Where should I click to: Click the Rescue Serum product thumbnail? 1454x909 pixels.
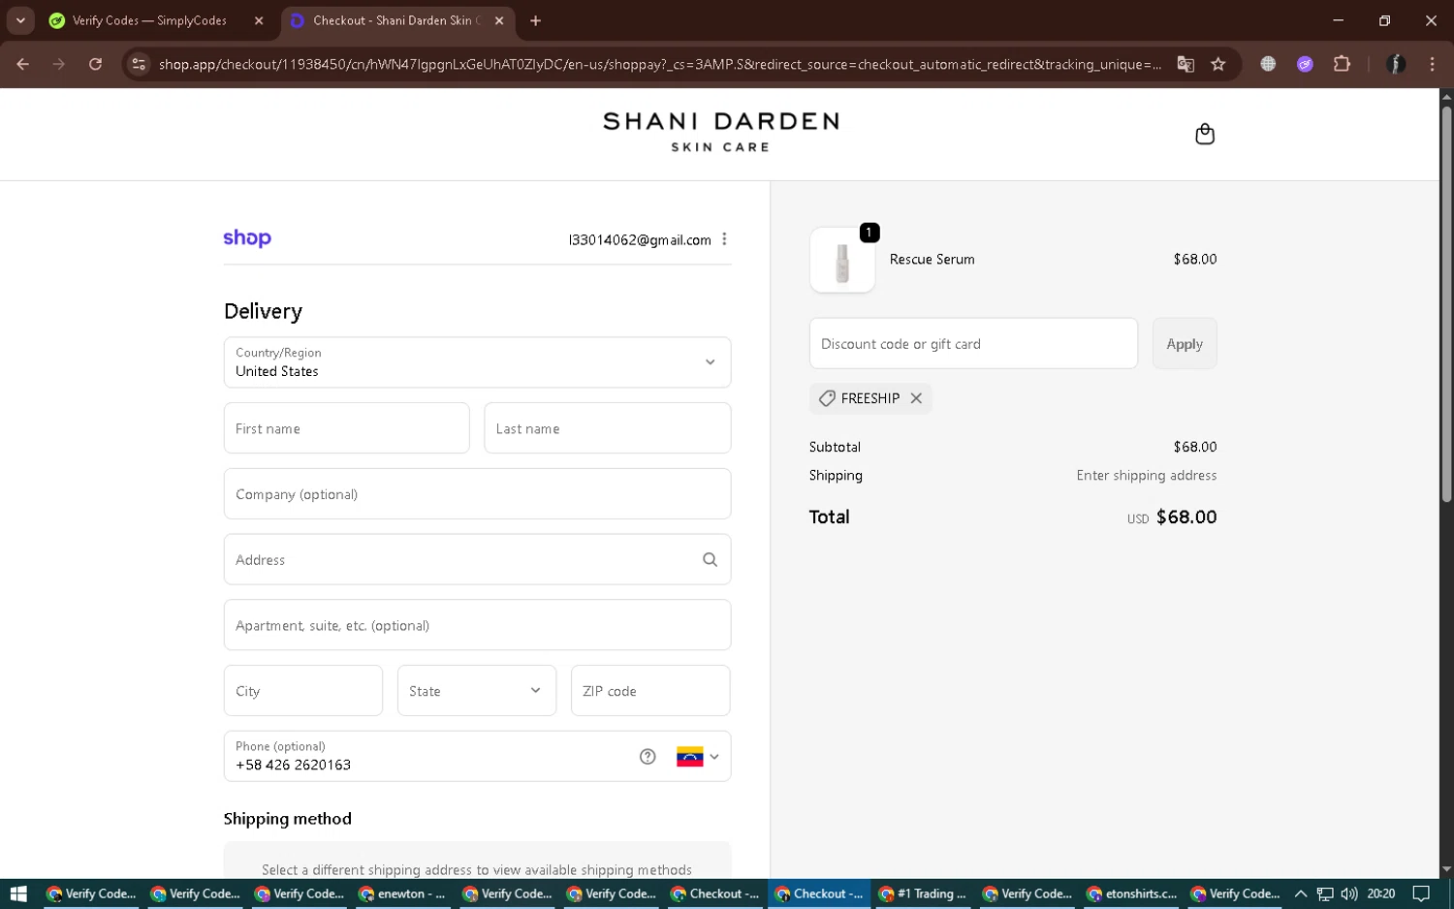(842, 260)
